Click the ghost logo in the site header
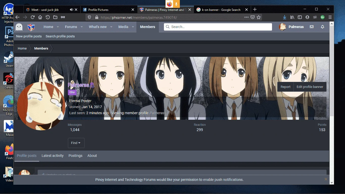 [x=19, y=27]
